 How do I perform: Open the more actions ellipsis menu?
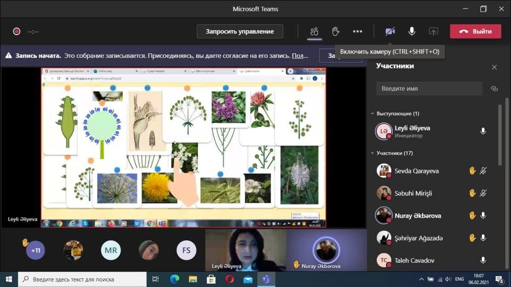click(x=357, y=31)
